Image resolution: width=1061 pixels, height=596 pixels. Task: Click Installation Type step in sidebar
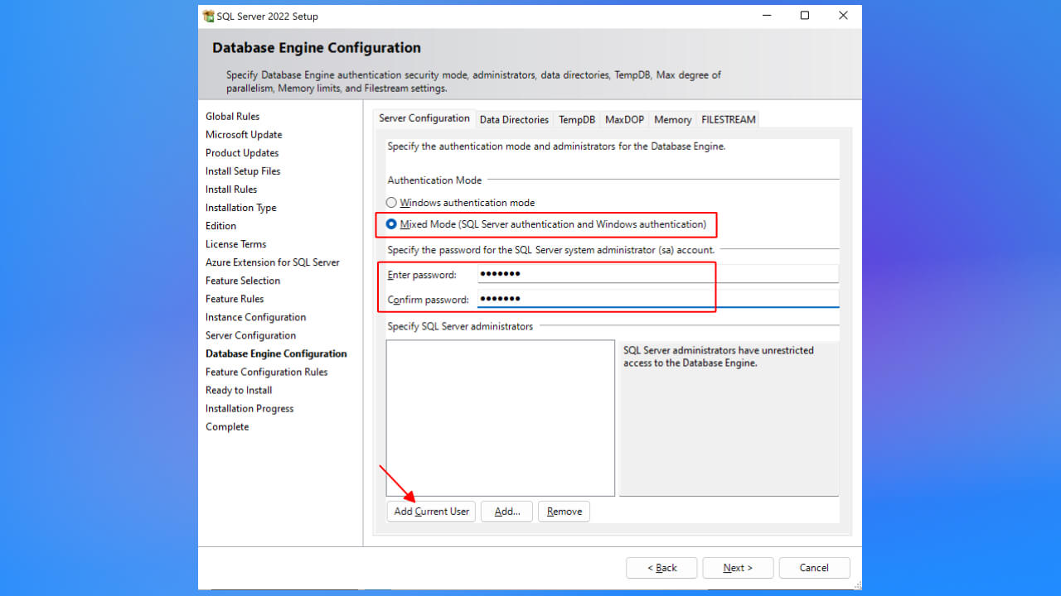[x=241, y=208]
